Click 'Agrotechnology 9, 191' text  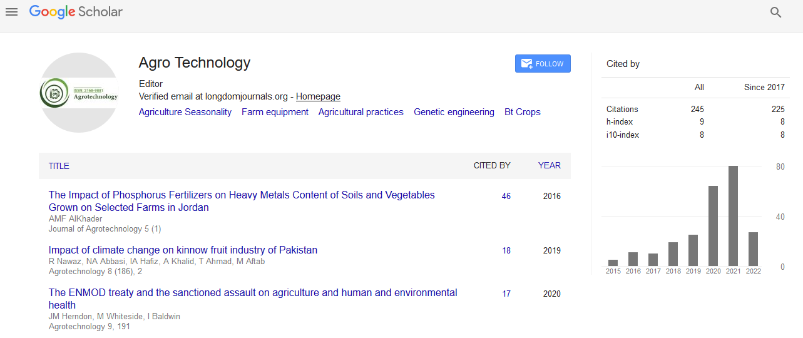click(90, 327)
